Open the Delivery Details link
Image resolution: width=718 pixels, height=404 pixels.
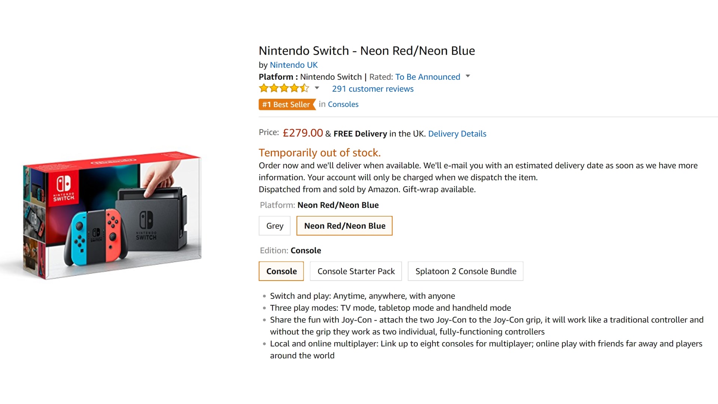[x=457, y=134]
